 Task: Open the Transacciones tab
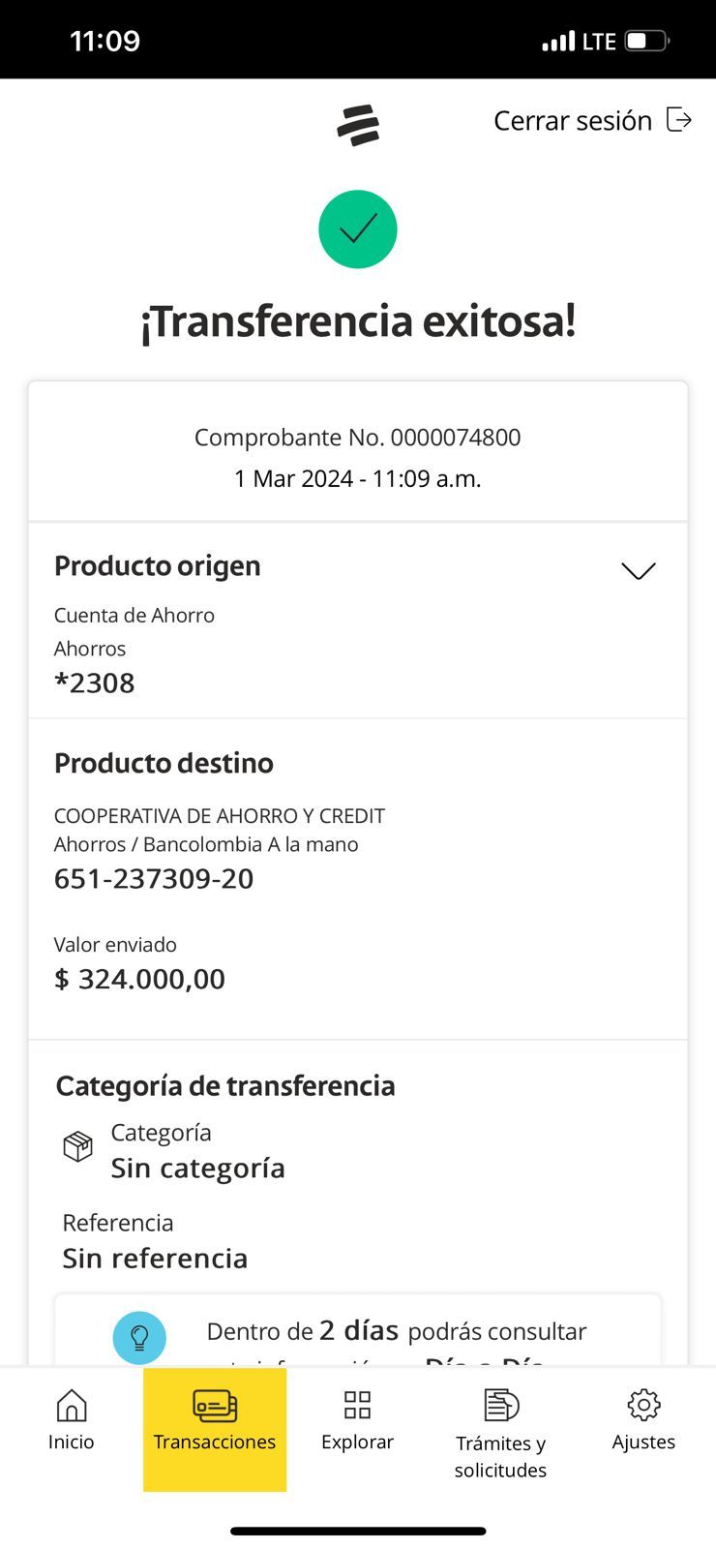[215, 1428]
